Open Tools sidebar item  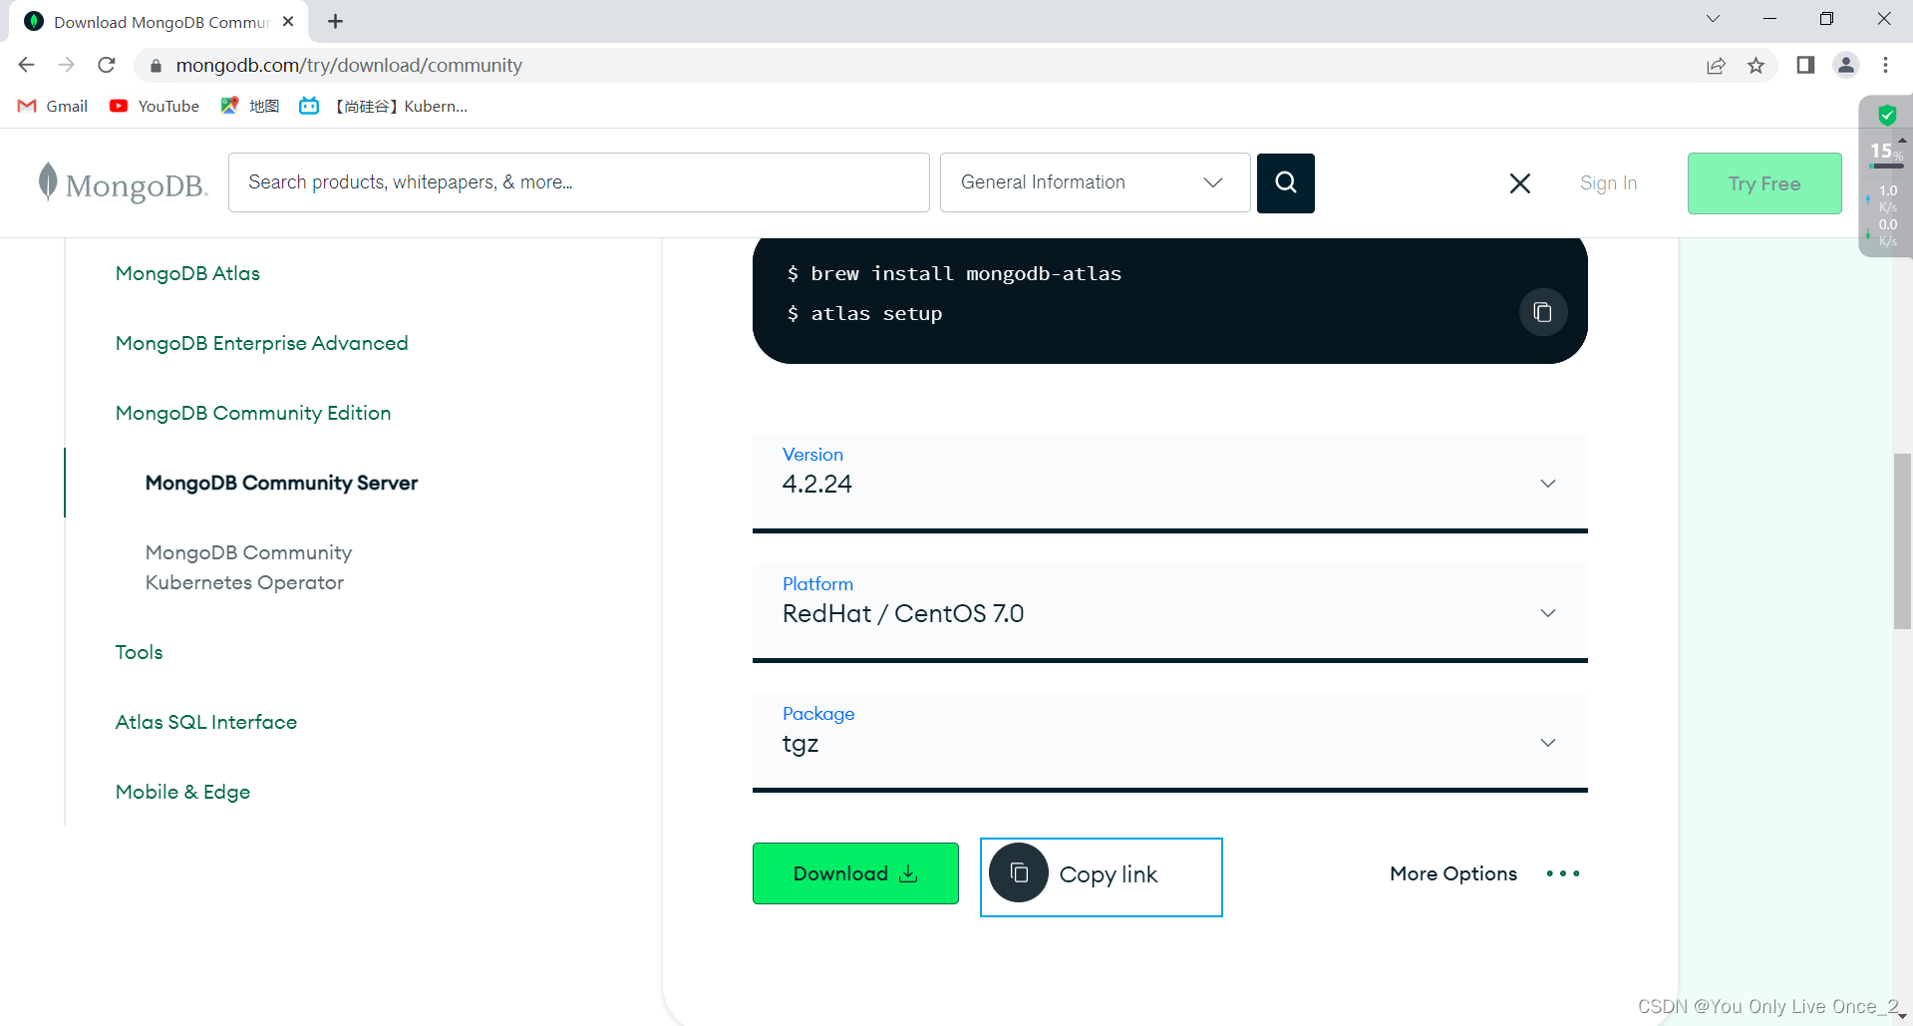(139, 652)
